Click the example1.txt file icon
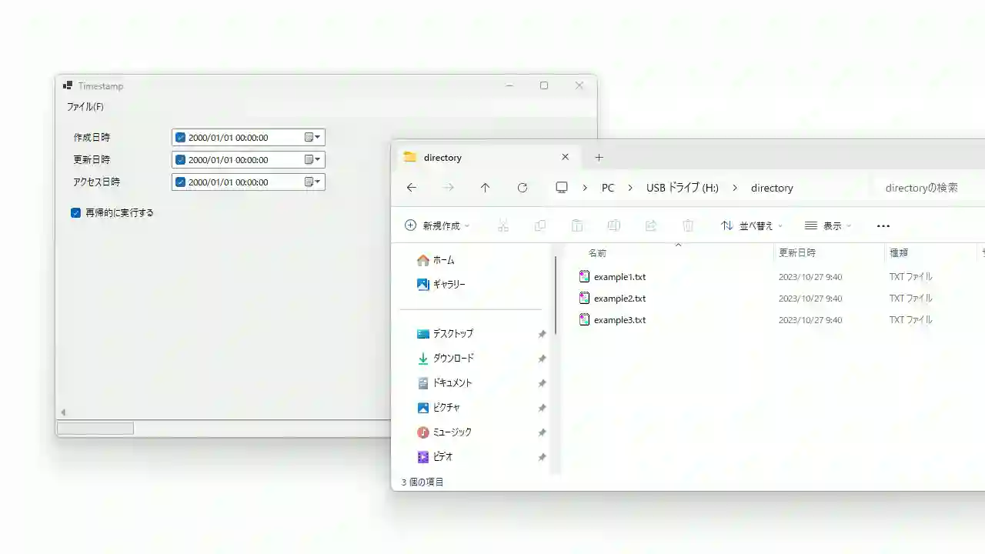Viewport: 985px width, 554px height. coord(584,277)
